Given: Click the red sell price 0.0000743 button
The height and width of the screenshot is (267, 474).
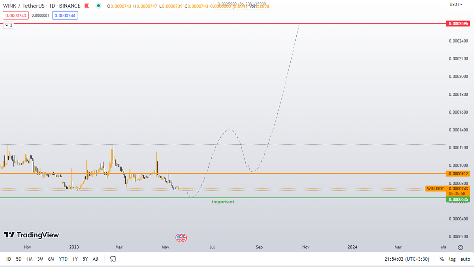Looking at the screenshot, I should click(15, 15).
